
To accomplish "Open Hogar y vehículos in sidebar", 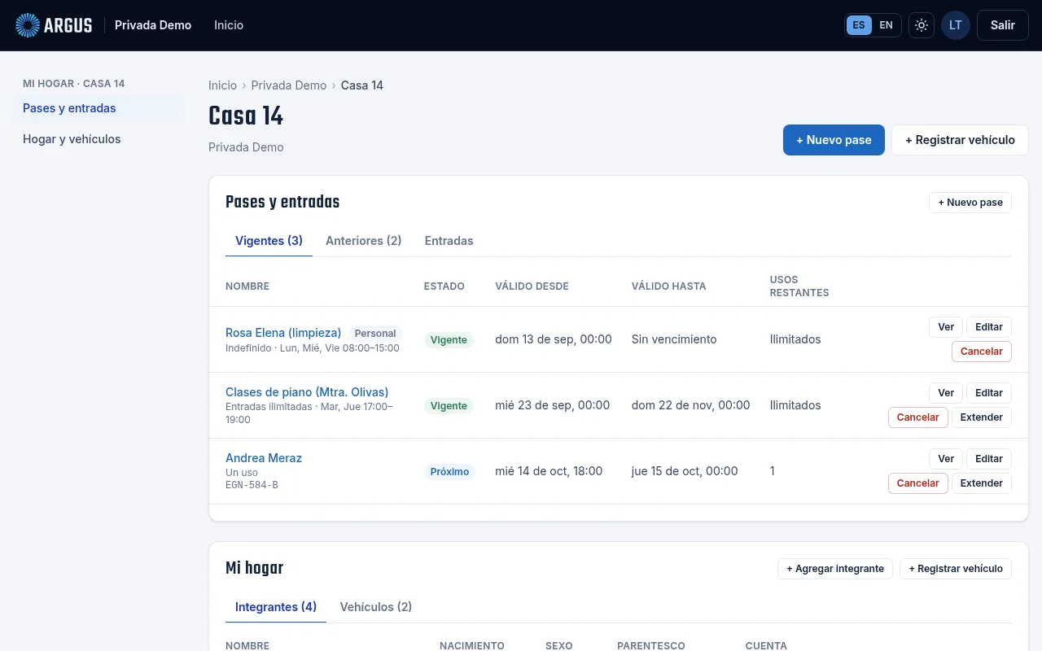I will tap(98, 139).
